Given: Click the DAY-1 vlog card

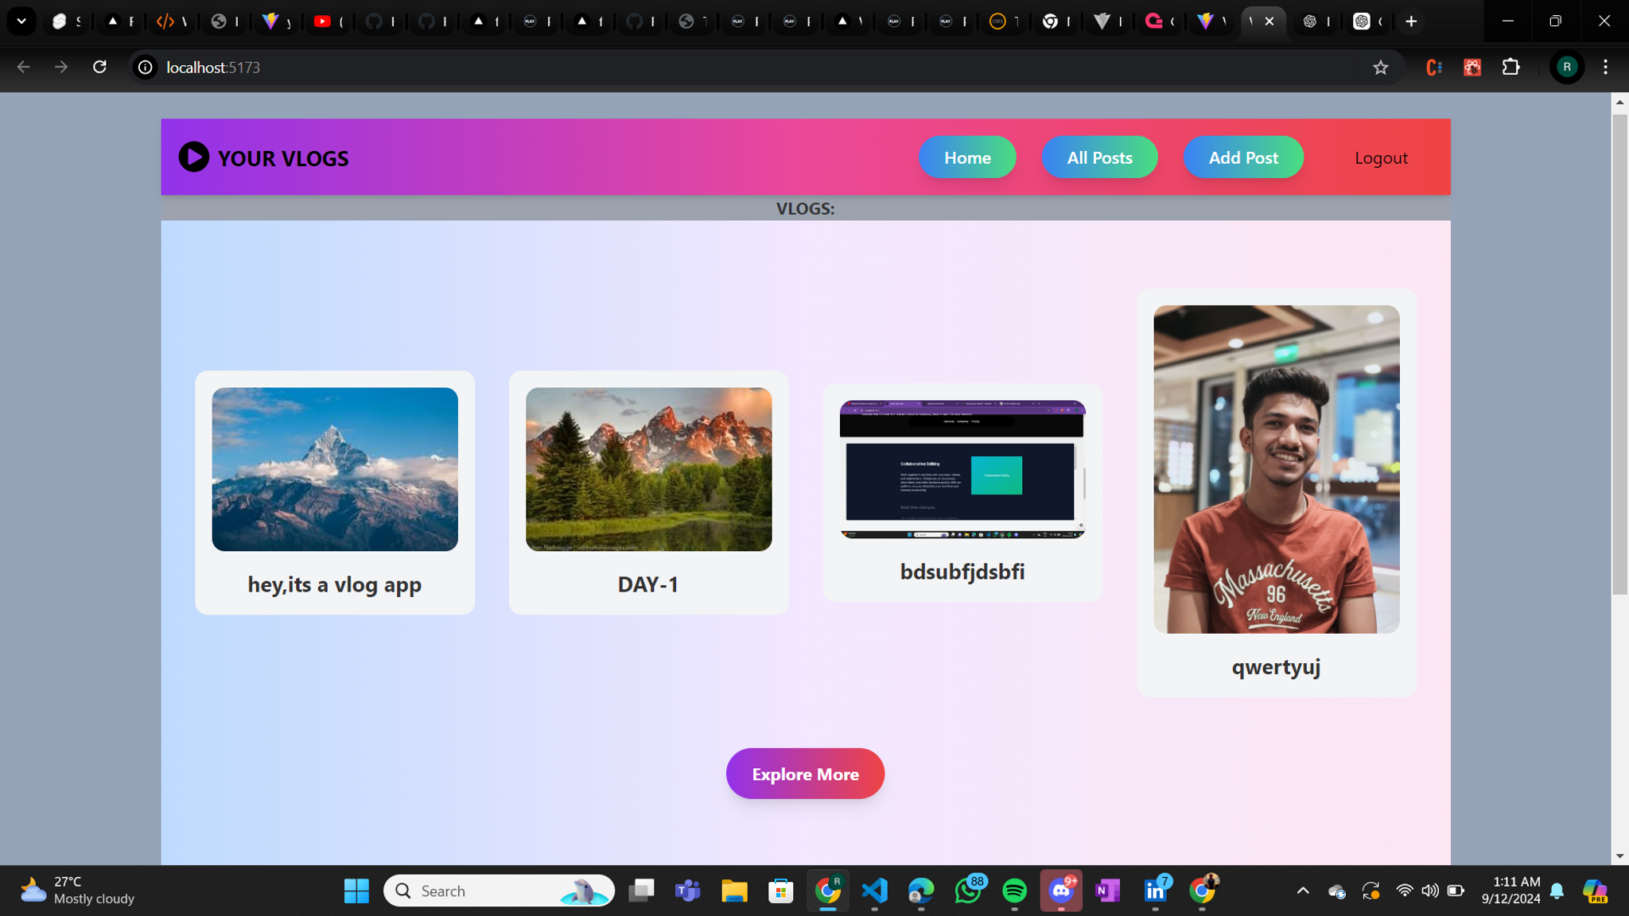Looking at the screenshot, I should [647, 492].
